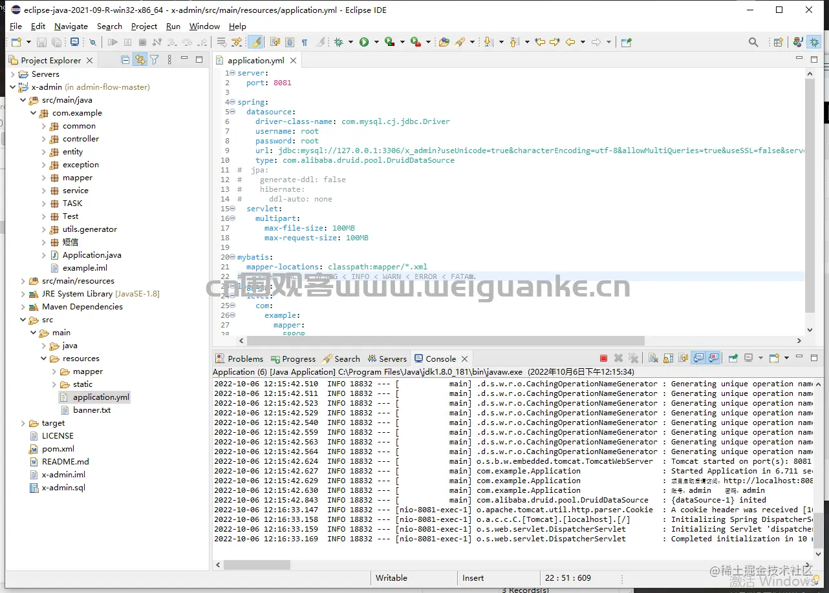Expand the src/main/resources folder
The image size is (829, 593).
24,281
